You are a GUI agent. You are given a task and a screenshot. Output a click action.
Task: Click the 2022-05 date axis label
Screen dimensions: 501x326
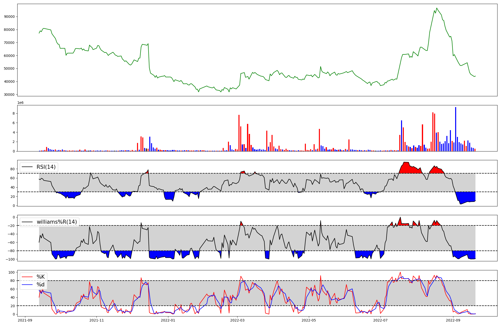309,320
